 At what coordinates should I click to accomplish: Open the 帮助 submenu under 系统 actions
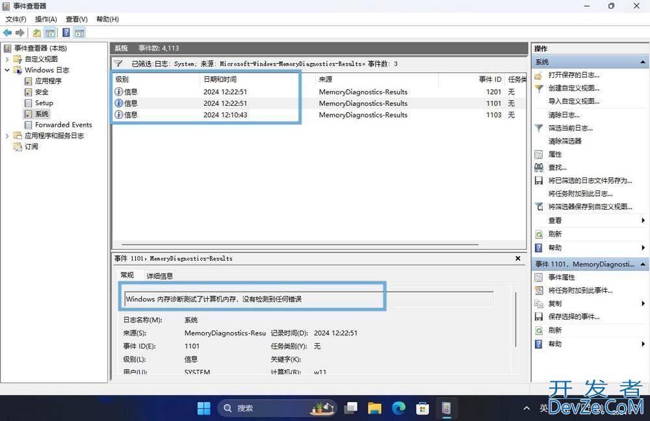pyautogui.click(x=643, y=248)
